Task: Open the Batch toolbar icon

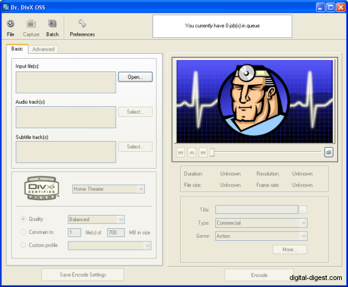Action: [x=53, y=23]
